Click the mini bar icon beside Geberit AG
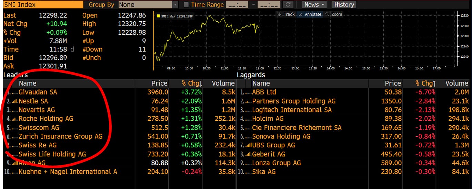The width and height of the screenshot is (472, 189). (248, 155)
